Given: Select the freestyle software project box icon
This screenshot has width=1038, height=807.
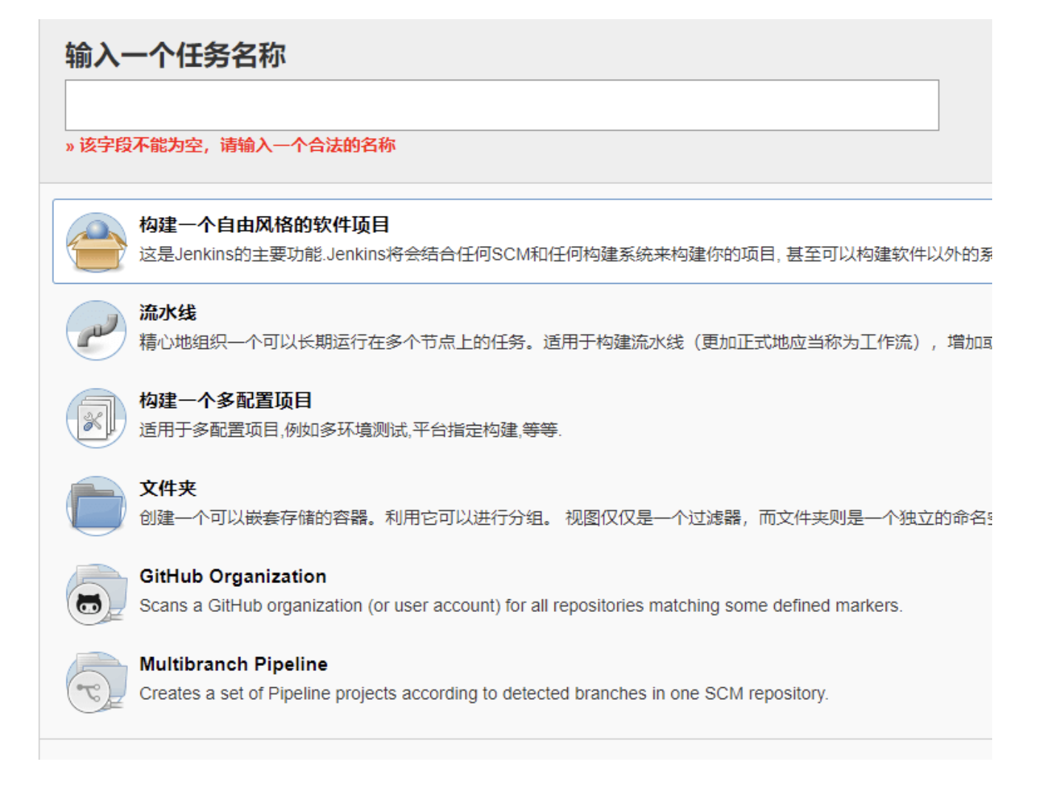Looking at the screenshot, I should coord(96,242).
